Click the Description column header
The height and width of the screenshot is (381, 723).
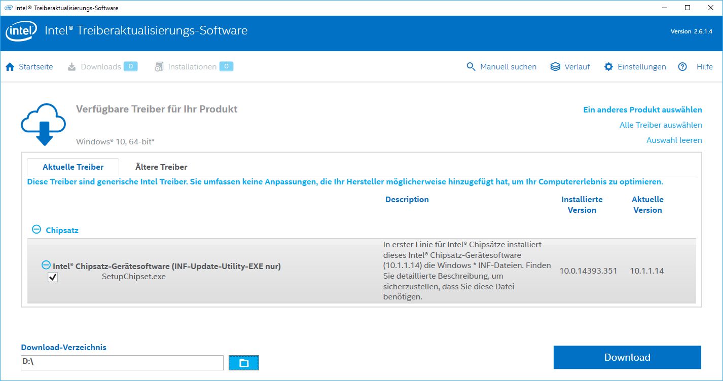(407, 200)
